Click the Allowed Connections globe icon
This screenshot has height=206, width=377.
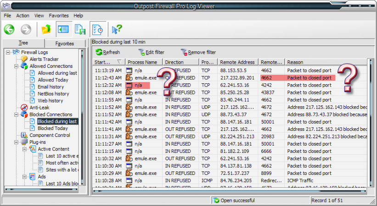point(24,66)
